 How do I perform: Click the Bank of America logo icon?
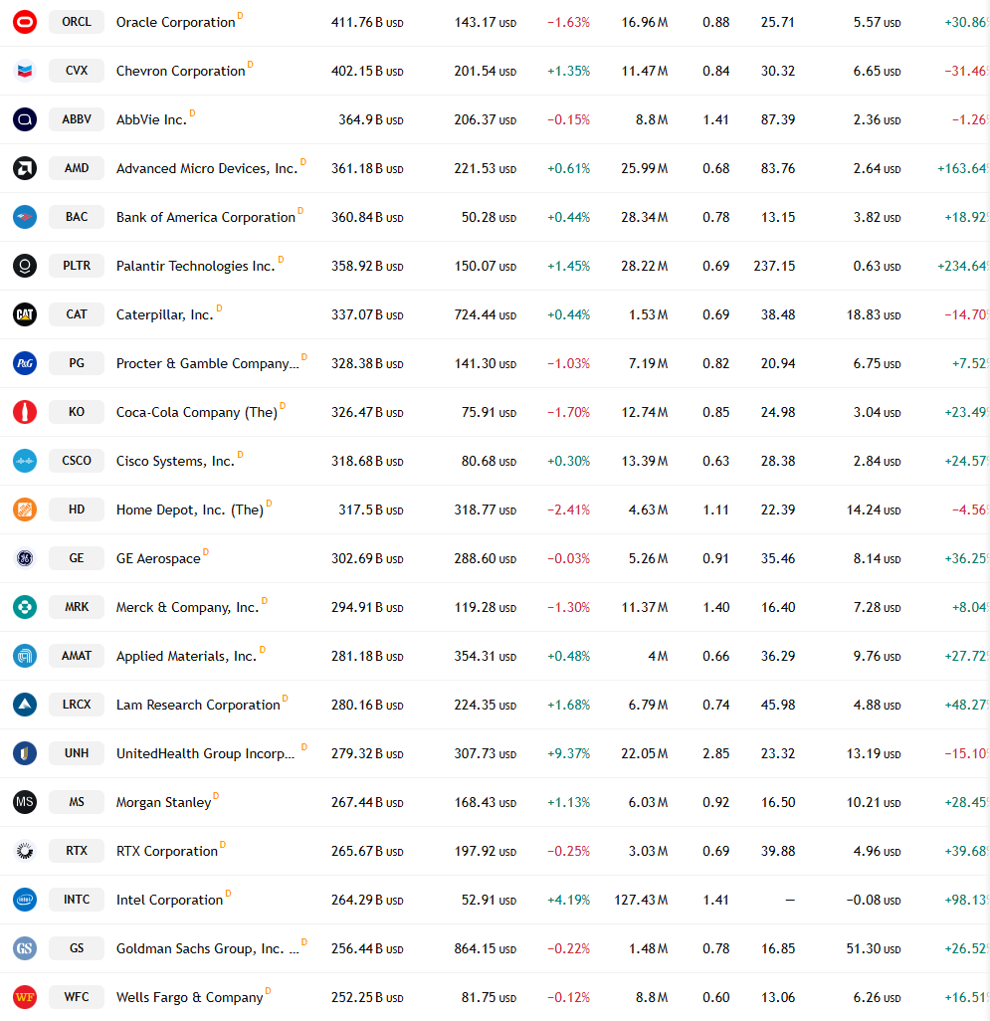25,217
